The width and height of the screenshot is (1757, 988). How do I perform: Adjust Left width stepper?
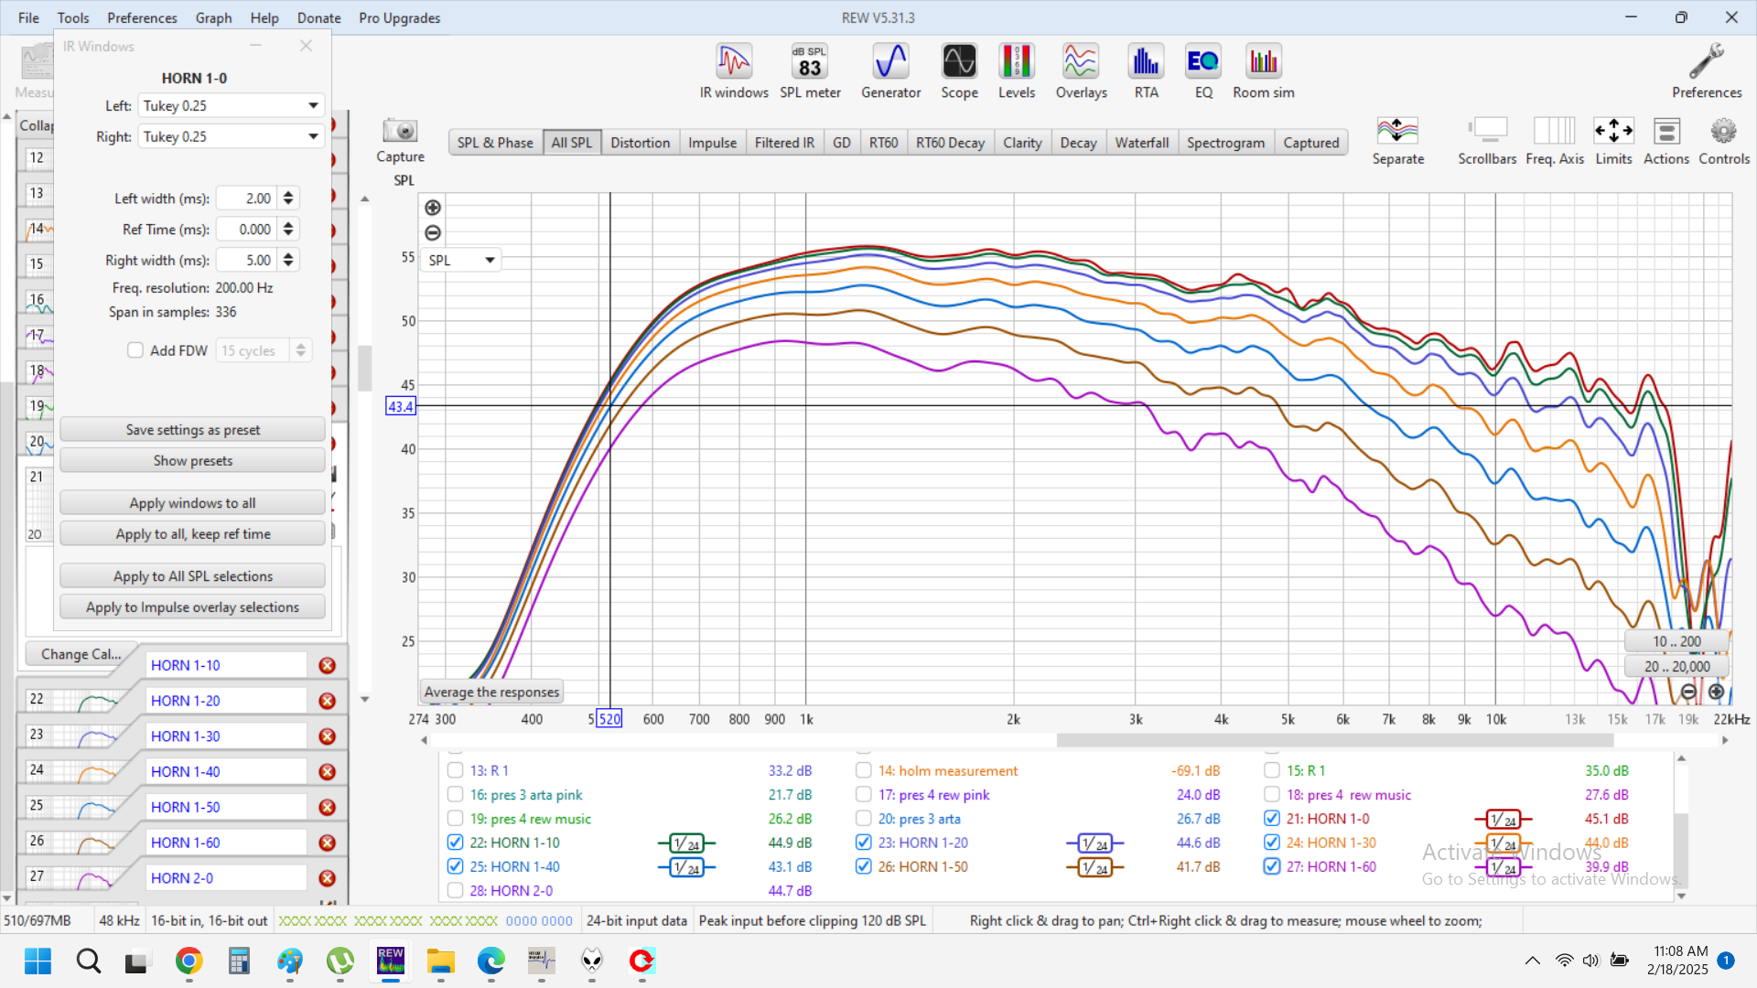coord(288,199)
